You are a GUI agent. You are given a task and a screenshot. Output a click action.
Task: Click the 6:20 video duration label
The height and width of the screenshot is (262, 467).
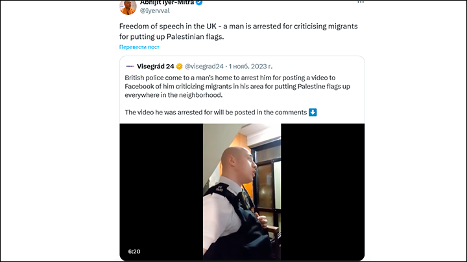[x=134, y=251]
